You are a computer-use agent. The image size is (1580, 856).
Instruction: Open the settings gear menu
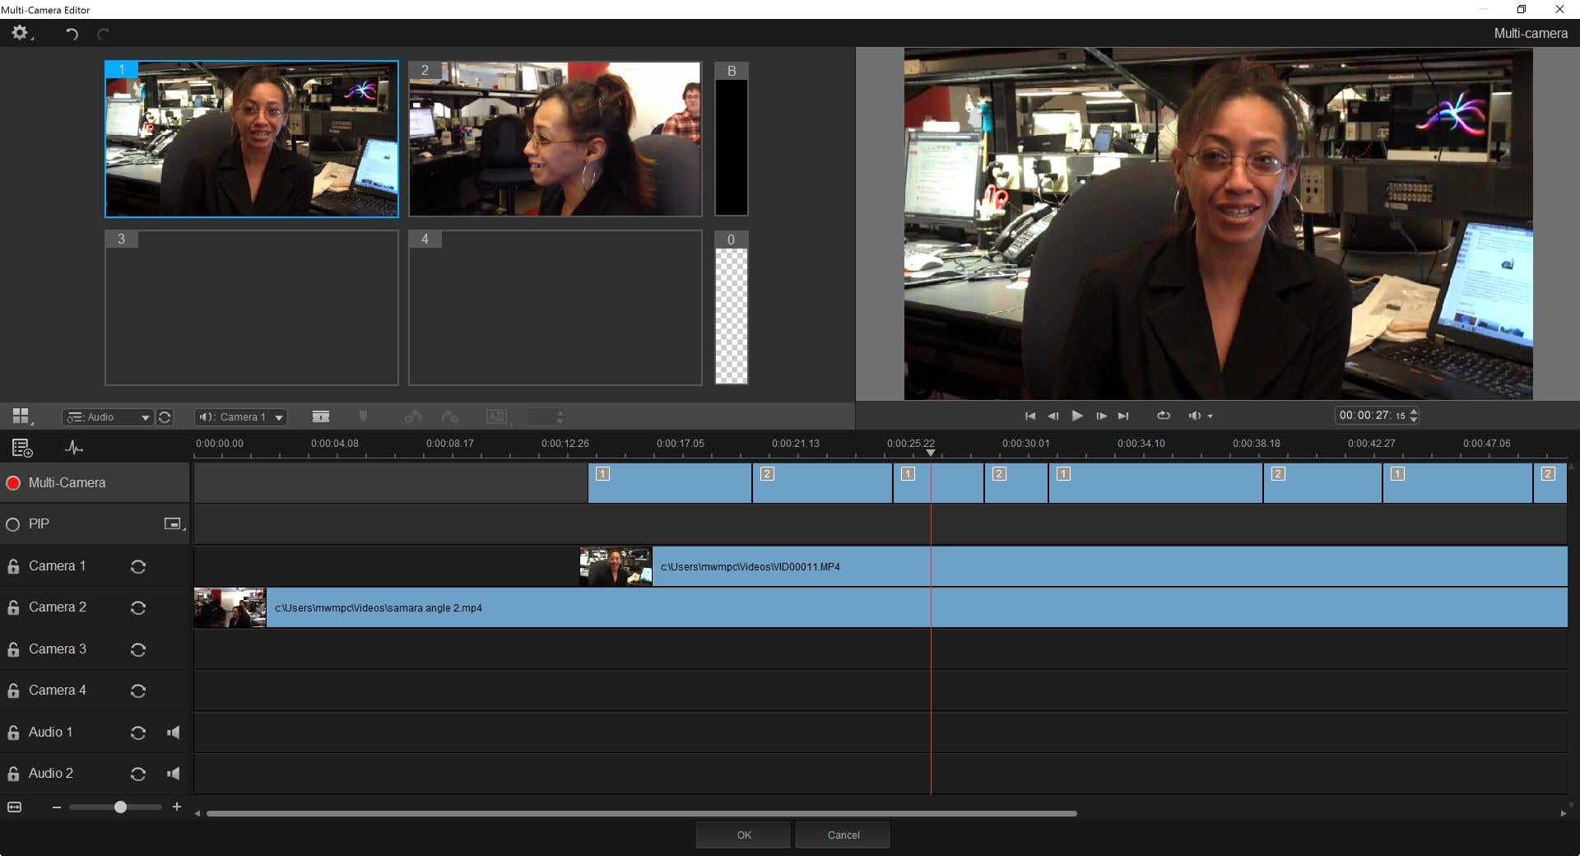(x=19, y=33)
